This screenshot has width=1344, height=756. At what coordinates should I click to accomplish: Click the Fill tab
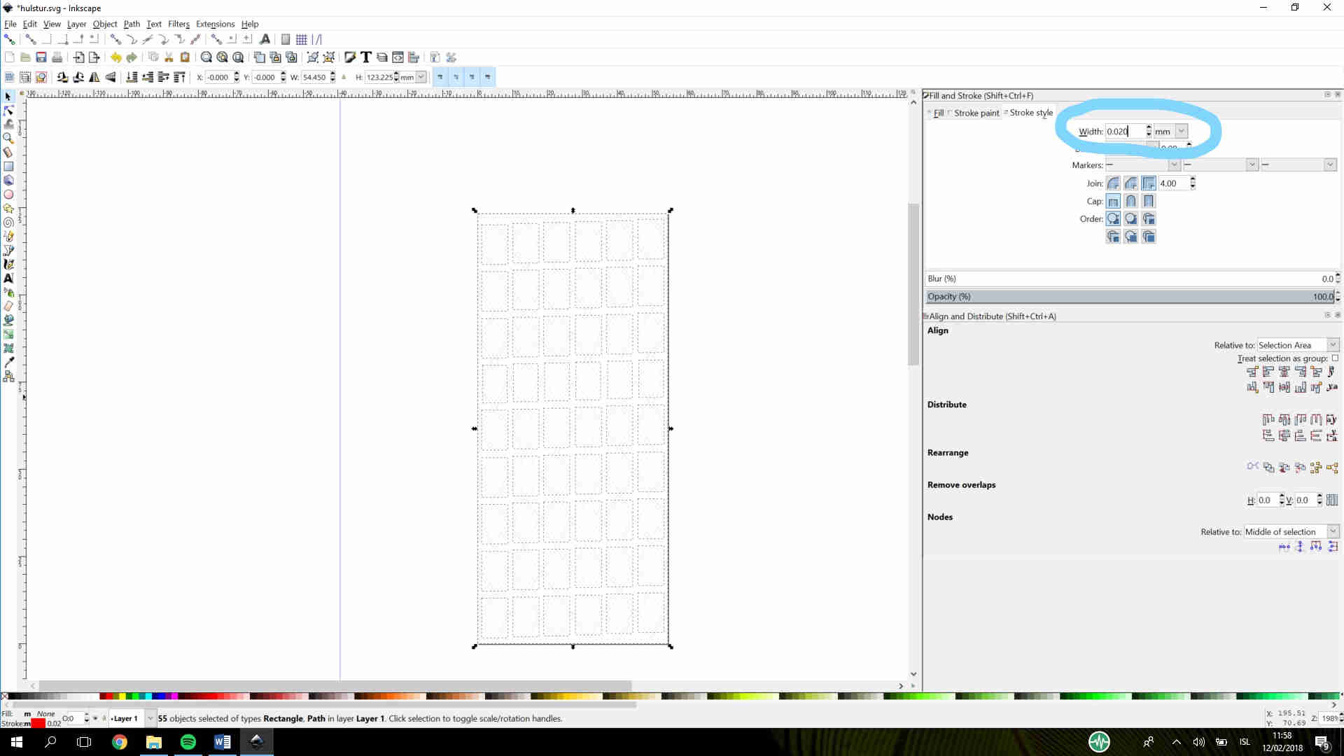(938, 113)
